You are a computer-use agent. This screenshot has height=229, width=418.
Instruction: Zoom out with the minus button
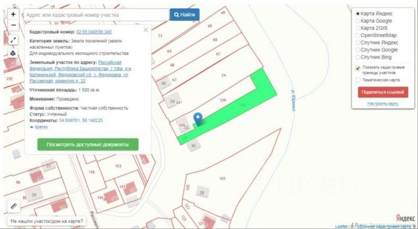pyautogui.click(x=13, y=26)
